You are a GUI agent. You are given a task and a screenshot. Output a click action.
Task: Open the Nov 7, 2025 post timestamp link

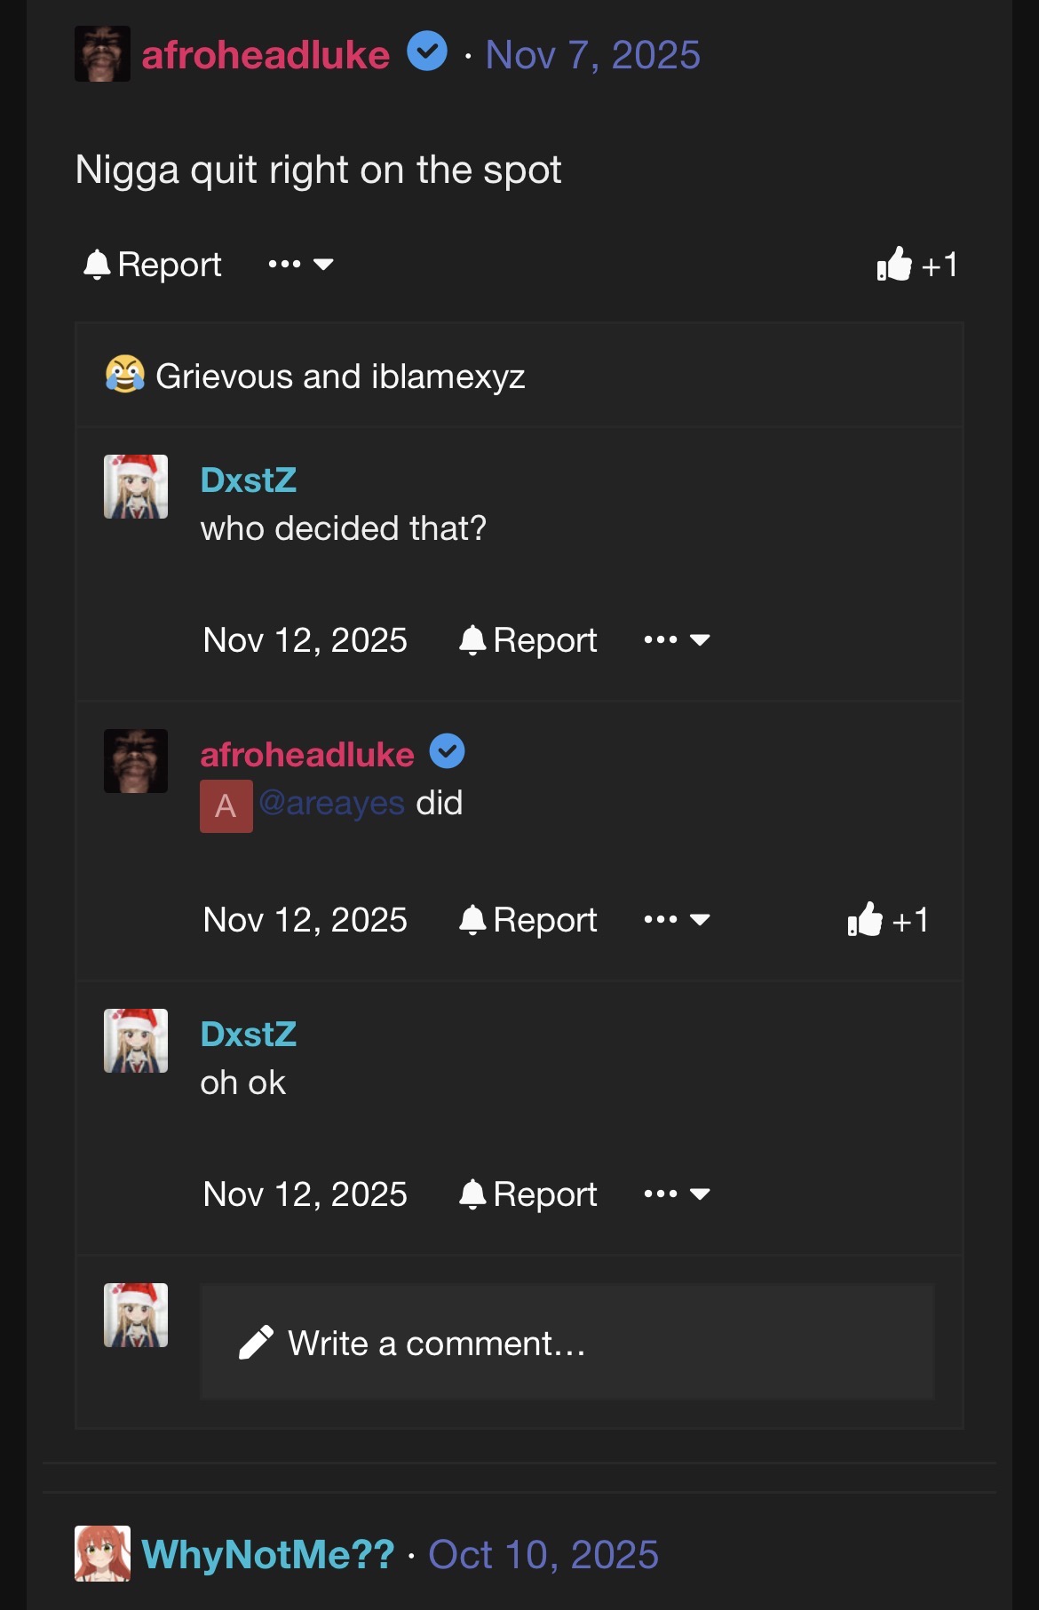point(592,55)
